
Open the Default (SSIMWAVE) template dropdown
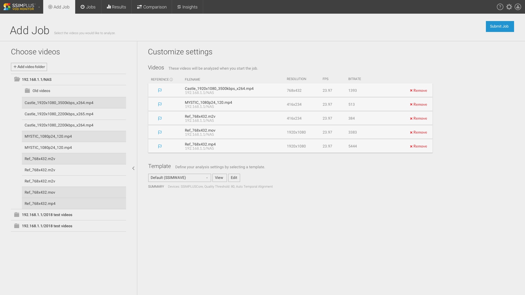[x=179, y=178]
